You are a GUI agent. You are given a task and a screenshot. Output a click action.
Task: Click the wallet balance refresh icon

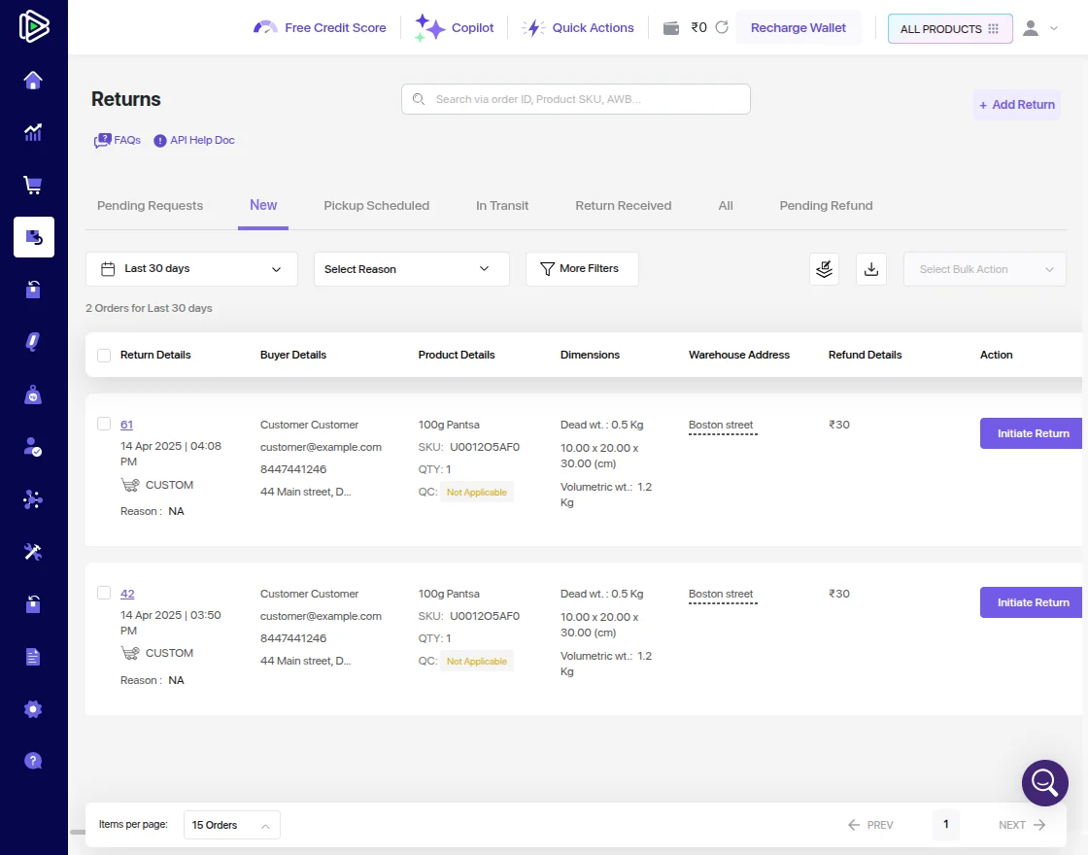pyautogui.click(x=722, y=28)
